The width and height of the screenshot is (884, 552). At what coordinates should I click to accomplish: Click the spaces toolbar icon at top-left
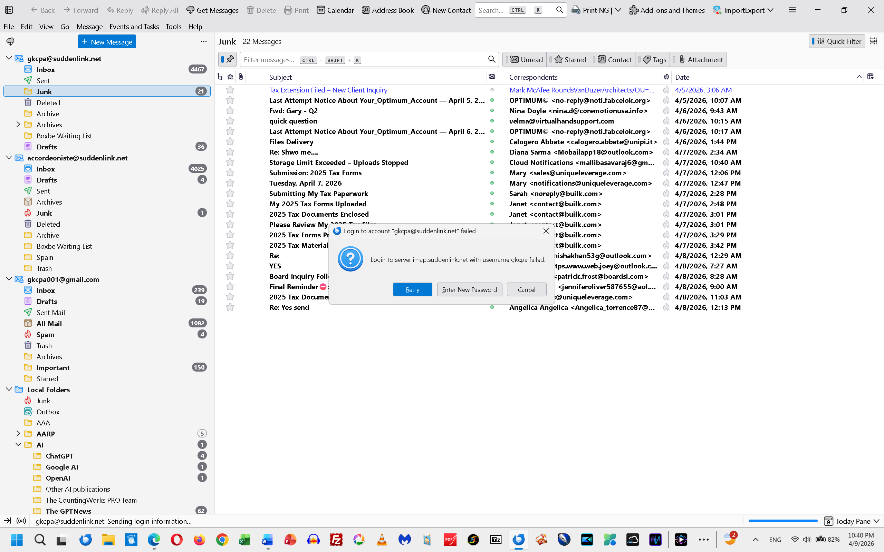click(9, 10)
